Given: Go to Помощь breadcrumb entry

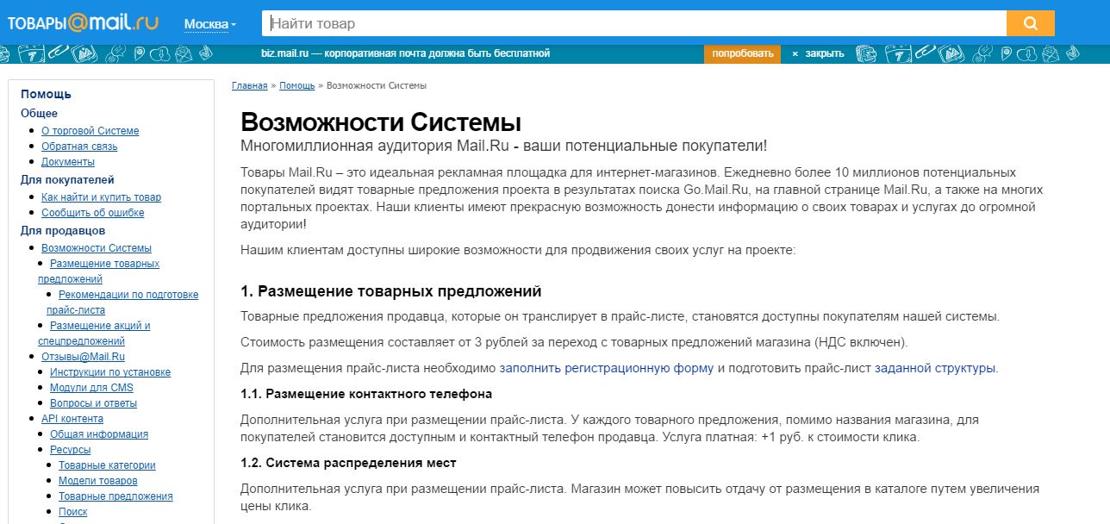Looking at the screenshot, I should pos(296,85).
